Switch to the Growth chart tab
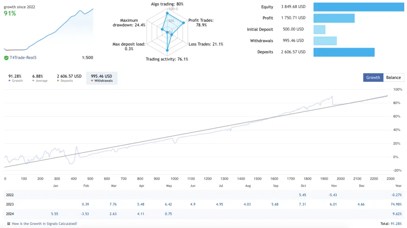This screenshot has width=407, height=228. 373,77
